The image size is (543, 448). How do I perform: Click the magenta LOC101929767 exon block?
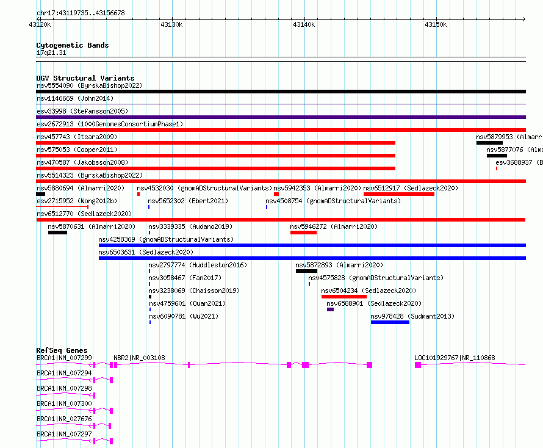click(x=418, y=365)
